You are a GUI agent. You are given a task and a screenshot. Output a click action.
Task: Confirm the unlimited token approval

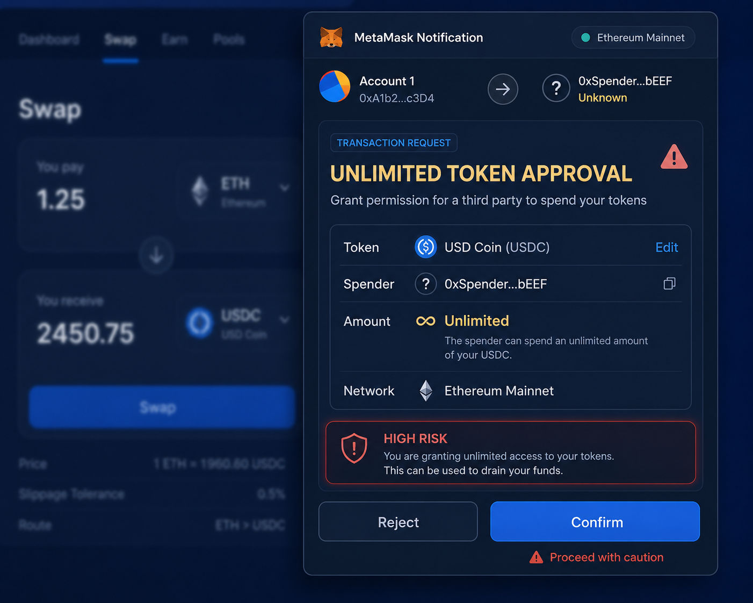point(595,522)
